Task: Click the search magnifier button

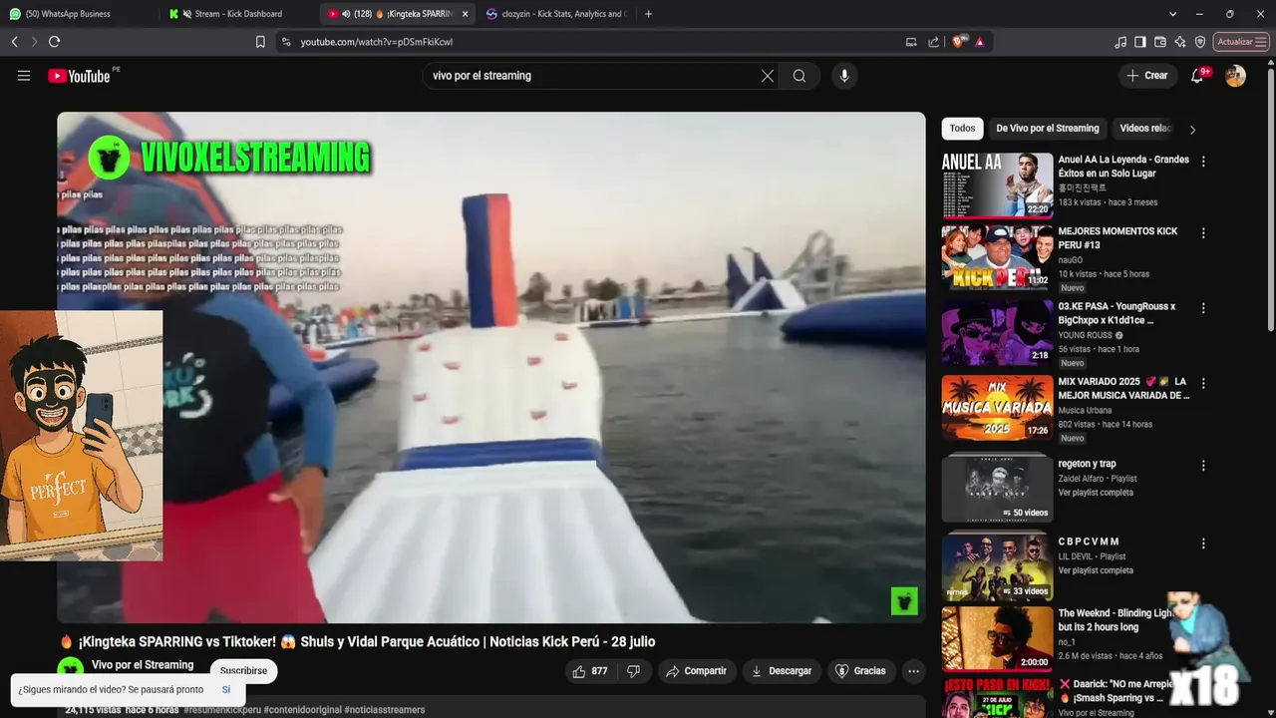Action: [x=799, y=76]
